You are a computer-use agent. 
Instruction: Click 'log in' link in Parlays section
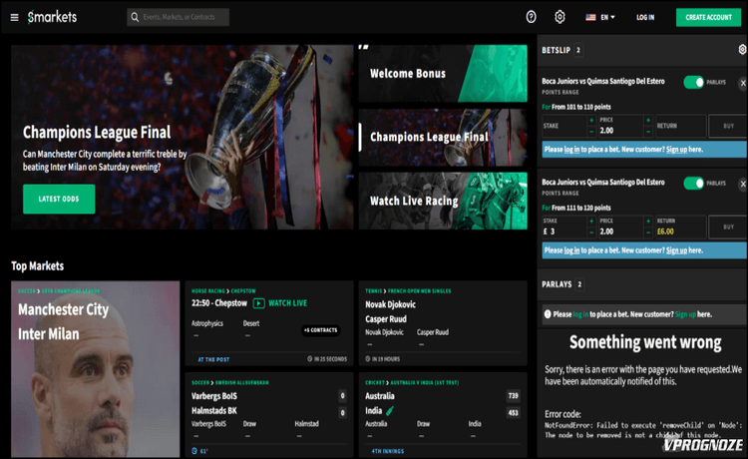(580, 314)
